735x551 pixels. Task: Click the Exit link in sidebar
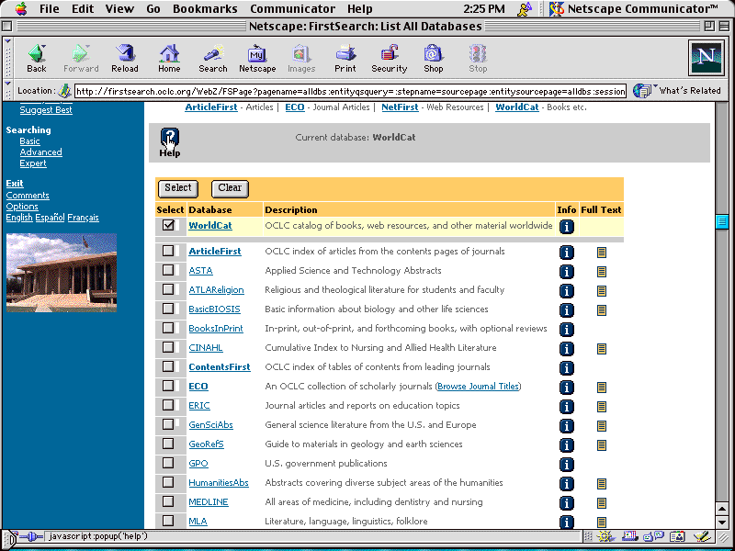point(15,183)
